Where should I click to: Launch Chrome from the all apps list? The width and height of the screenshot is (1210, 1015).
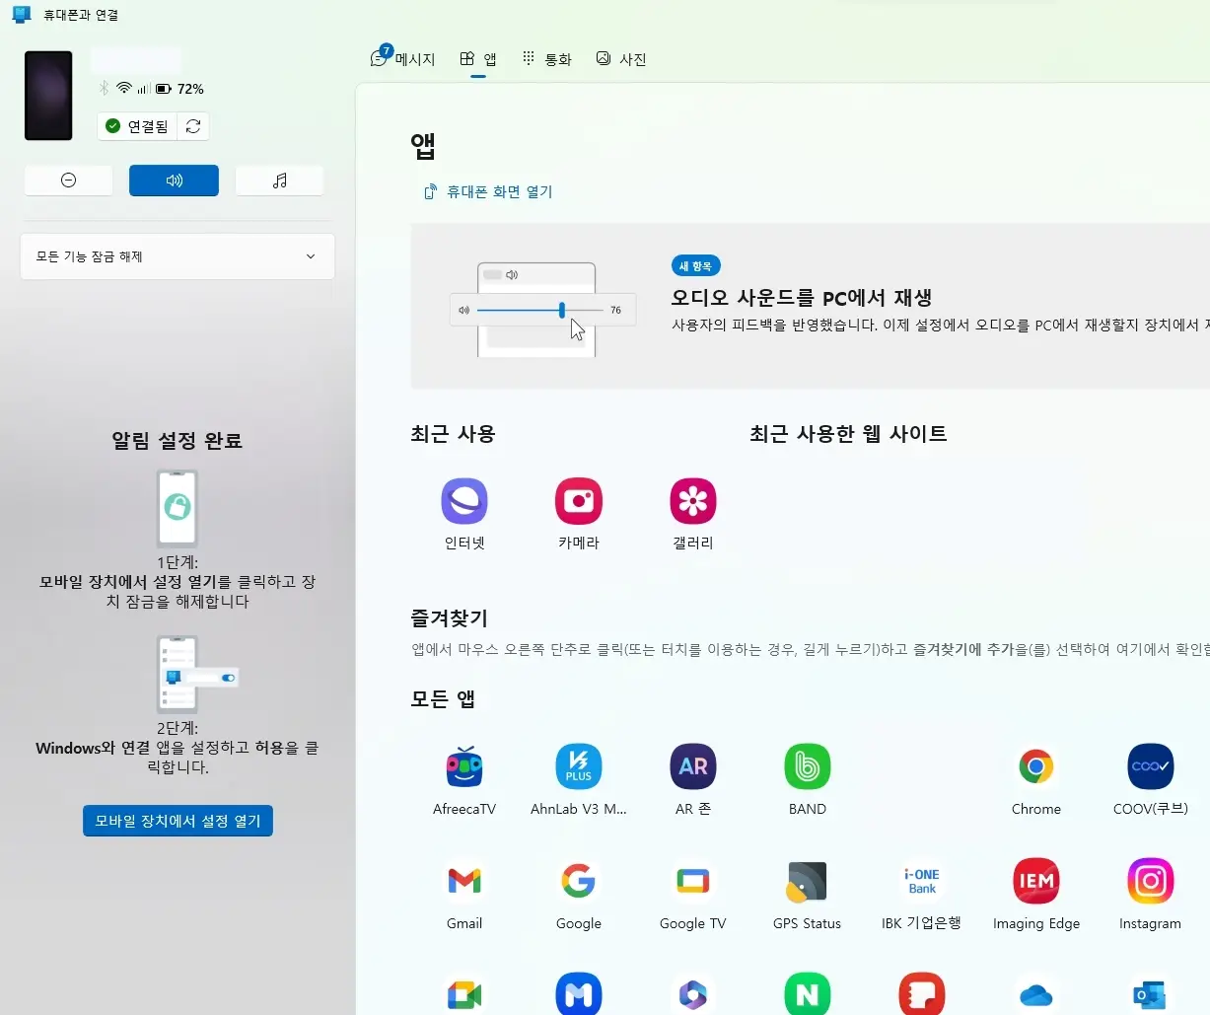click(1036, 766)
